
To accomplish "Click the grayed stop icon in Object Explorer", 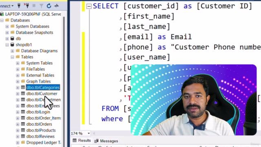I will click(x=34, y=6).
